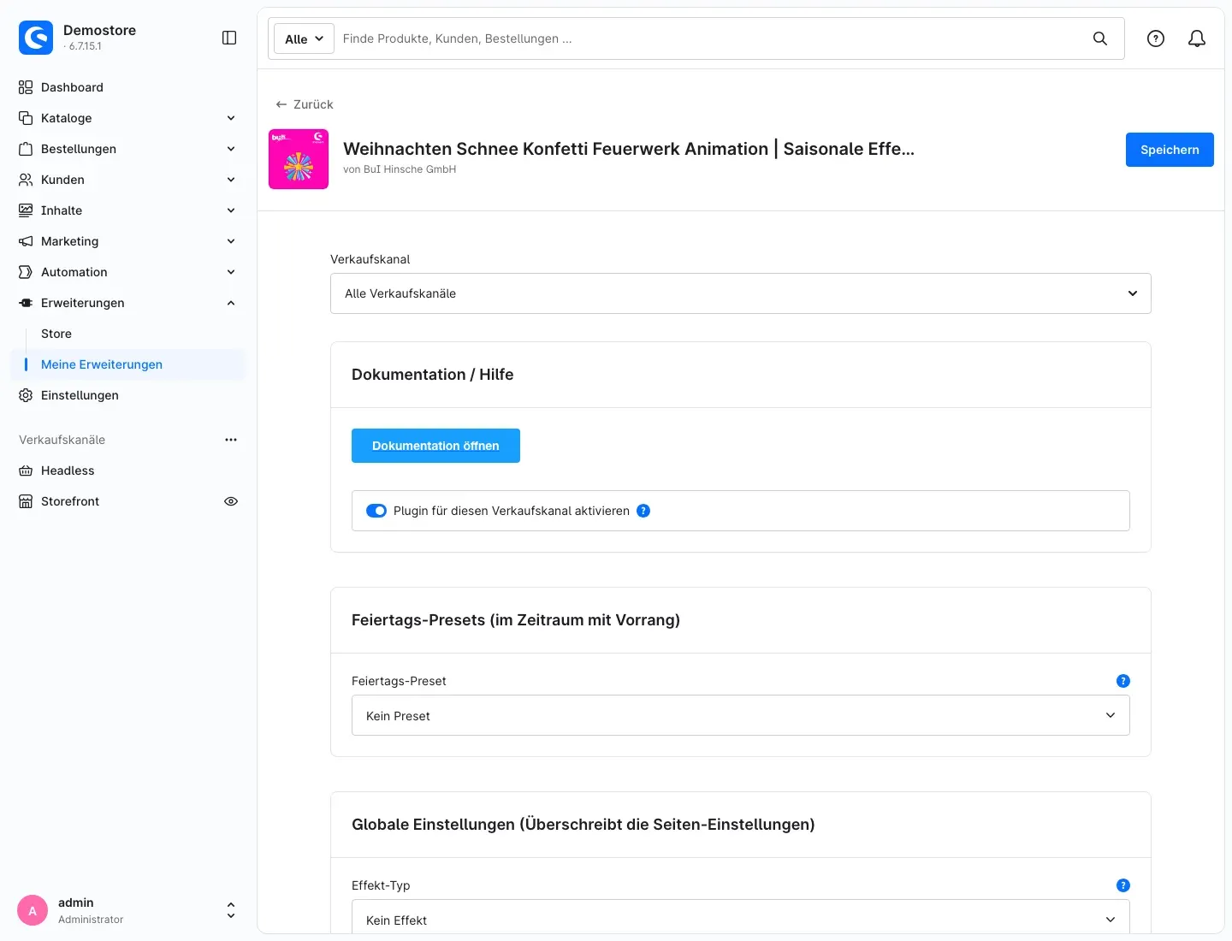Show help for plugin activation switch
The width and height of the screenshot is (1232, 941).
(643, 511)
